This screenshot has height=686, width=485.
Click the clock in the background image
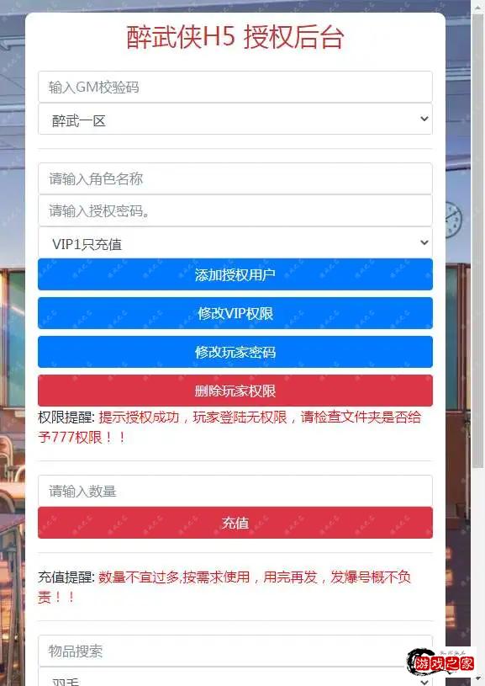(454, 220)
